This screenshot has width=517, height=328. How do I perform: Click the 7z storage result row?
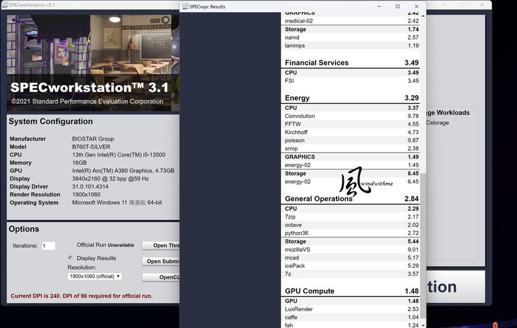tap(351, 274)
